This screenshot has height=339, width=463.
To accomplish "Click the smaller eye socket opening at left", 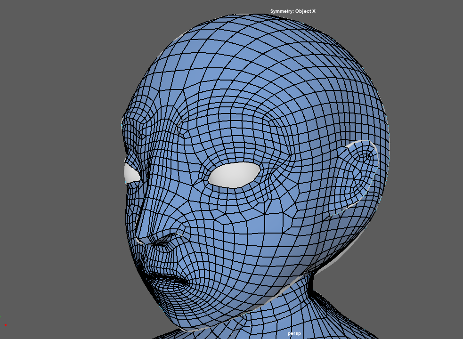I will (x=130, y=174).
